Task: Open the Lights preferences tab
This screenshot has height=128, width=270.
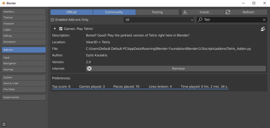Action: (24, 30)
